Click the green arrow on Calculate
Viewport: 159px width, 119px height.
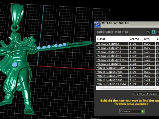(142, 111)
